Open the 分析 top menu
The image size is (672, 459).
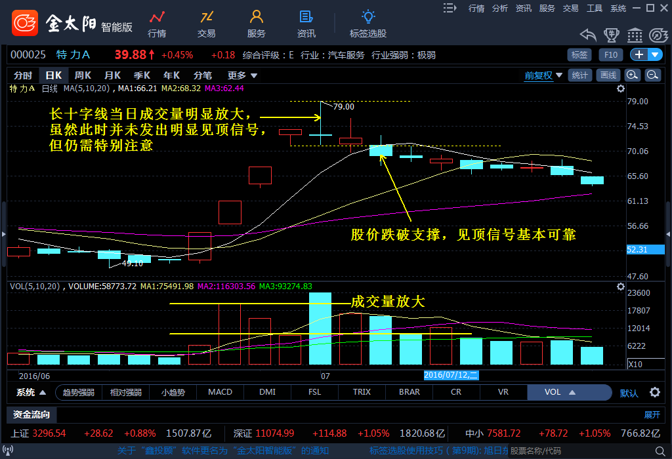tap(499, 8)
